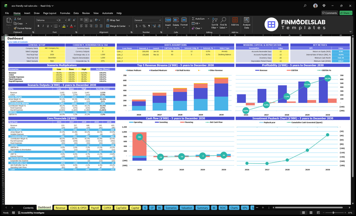Click the Top Align icon
Viewport: 356px width, 216px height.
coord(82,20)
